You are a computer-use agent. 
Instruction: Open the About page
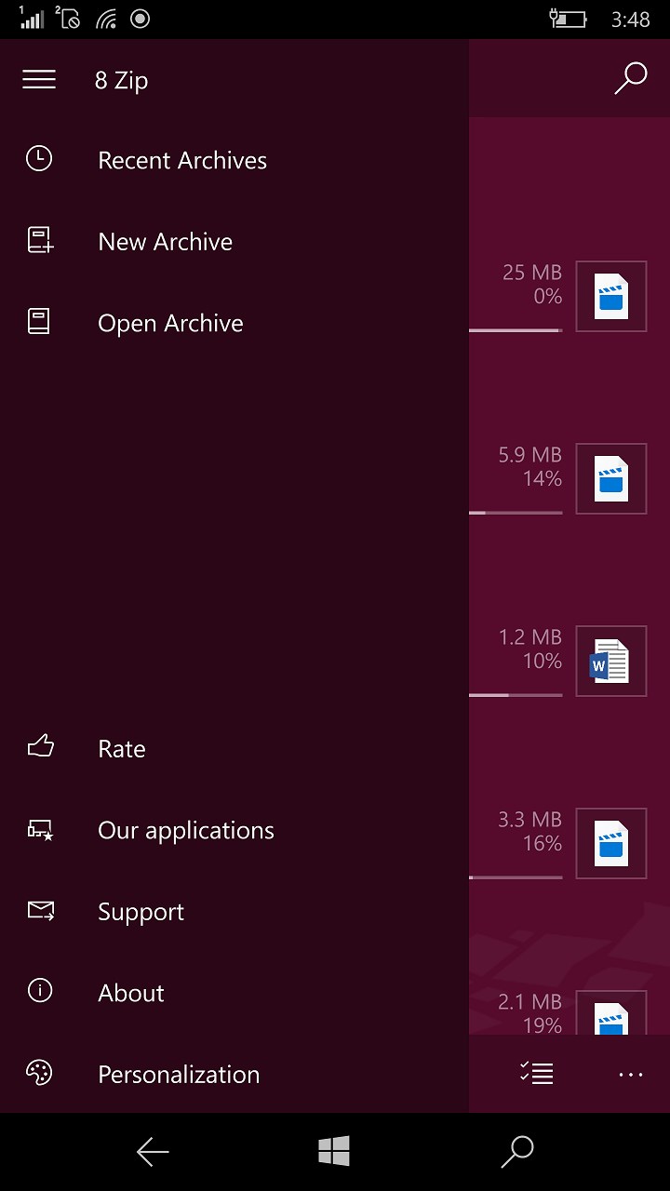point(130,993)
